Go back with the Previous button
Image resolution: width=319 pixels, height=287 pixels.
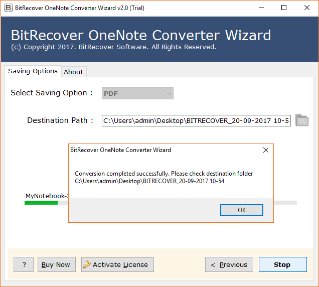coord(229,264)
